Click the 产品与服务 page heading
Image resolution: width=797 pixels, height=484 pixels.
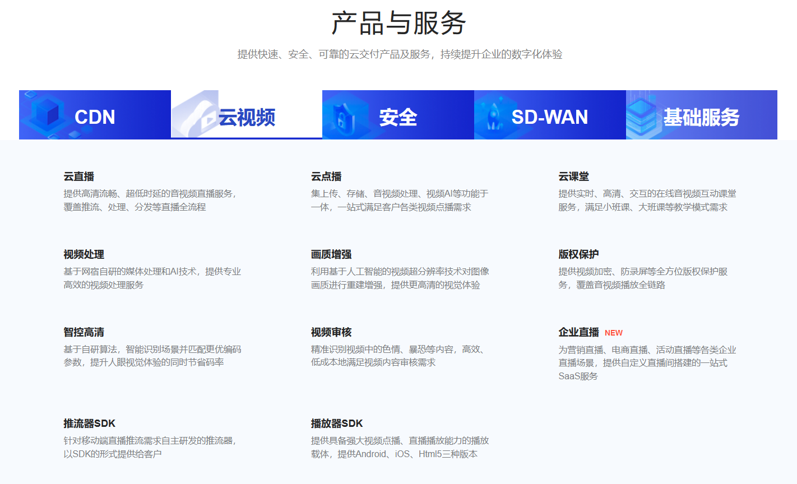tap(398, 24)
